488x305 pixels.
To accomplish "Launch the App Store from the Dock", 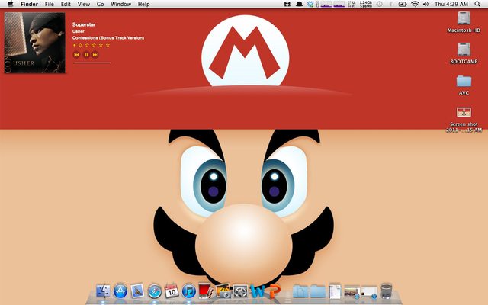I will 120,291.
